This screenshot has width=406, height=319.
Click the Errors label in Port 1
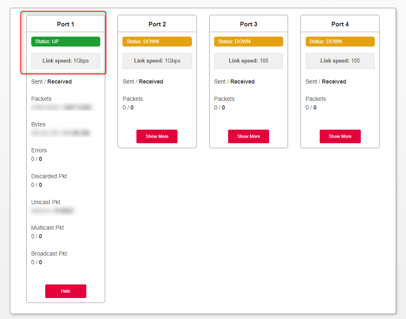click(x=39, y=150)
